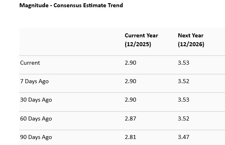Select 30 Days Ago next year value 3.53

[x=184, y=100]
